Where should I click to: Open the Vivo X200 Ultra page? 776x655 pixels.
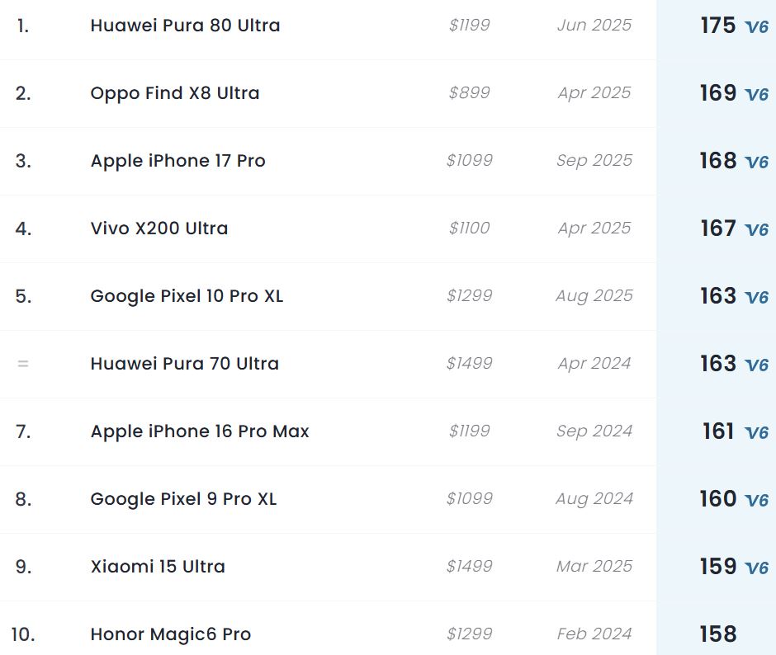(159, 229)
